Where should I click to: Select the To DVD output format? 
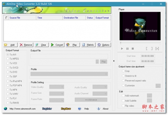point(12,72)
